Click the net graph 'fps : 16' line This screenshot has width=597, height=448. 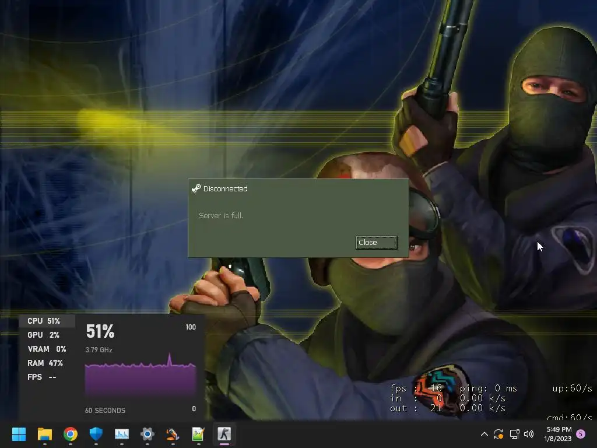tap(416, 388)
